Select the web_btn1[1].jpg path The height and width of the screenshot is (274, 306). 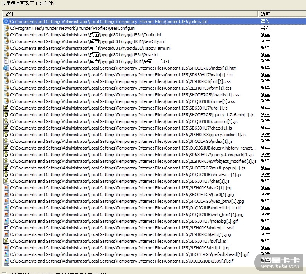127,214
